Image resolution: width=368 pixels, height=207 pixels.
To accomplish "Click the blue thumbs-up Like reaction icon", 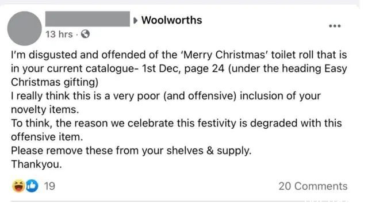I will (32, 186).
